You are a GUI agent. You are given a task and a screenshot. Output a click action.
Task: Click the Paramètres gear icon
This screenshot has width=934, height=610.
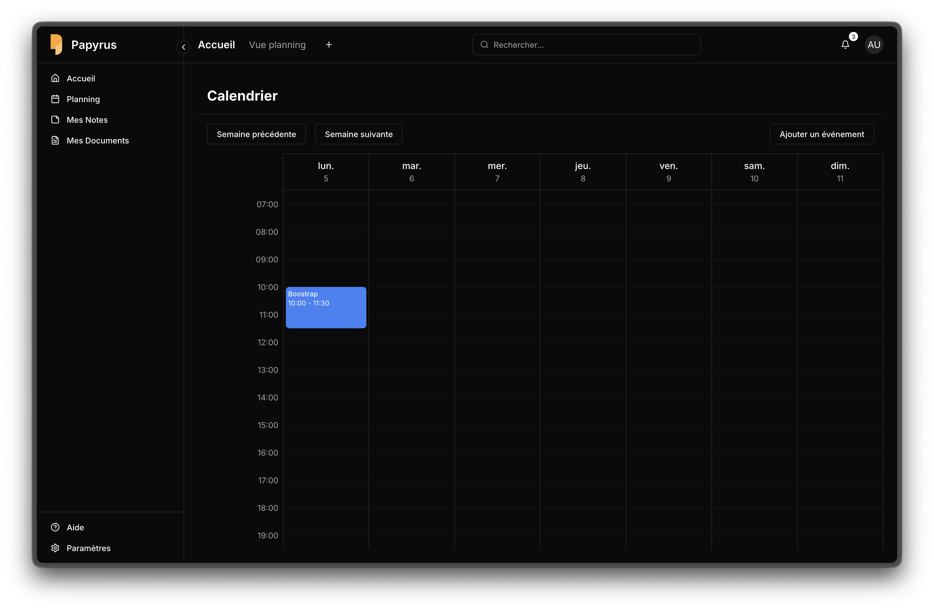pyautogui.click(x=55, y=548)
